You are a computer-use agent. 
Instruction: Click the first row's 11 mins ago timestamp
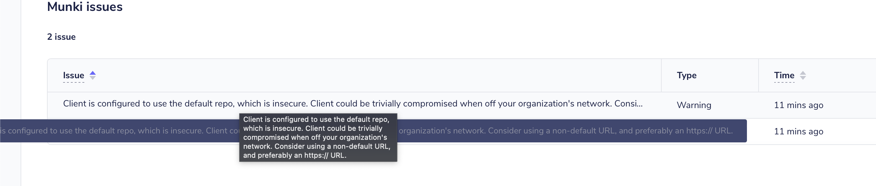799,105
